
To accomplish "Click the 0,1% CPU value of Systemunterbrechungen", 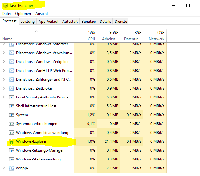I will (x=91, y=124).
